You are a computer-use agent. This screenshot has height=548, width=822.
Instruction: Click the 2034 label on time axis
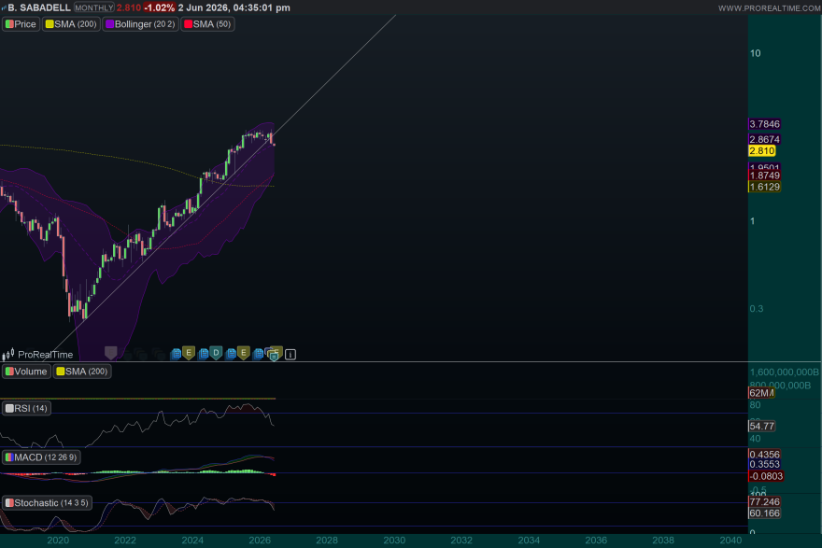(x=529, y=541)
